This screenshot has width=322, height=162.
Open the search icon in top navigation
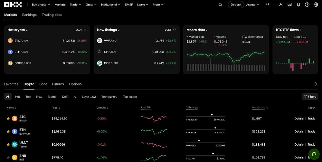point(220,5)
